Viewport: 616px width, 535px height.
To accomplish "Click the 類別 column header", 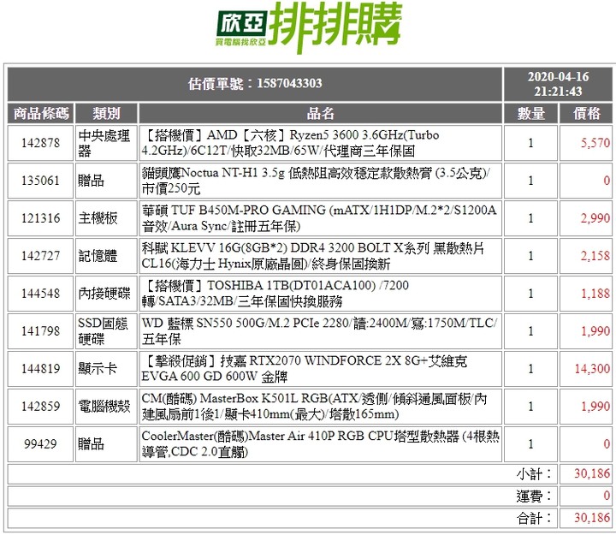I will tap(106, 114).
